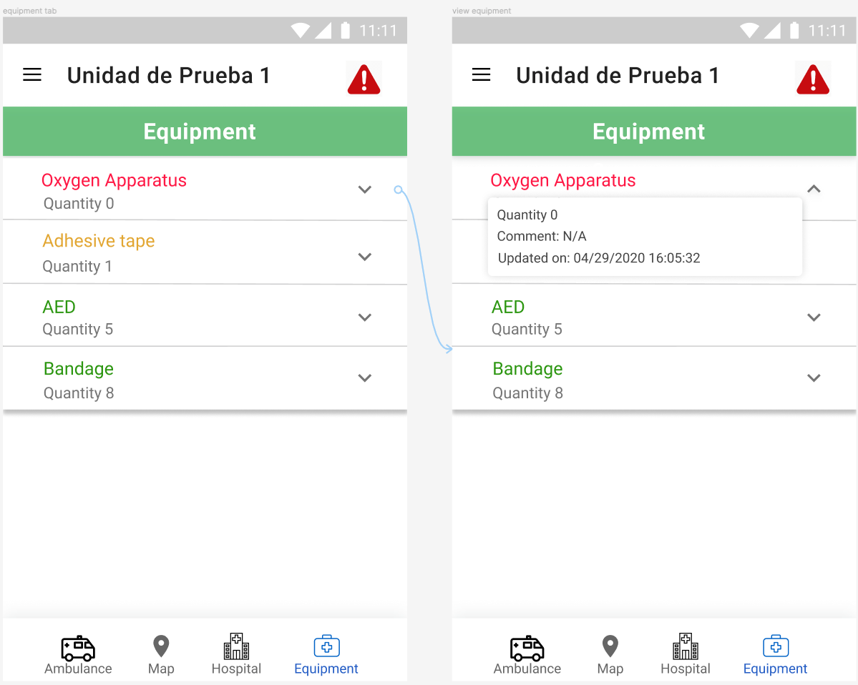Open hamburger menu on right screen
858x685 pixels.
[x=482, y=75]
